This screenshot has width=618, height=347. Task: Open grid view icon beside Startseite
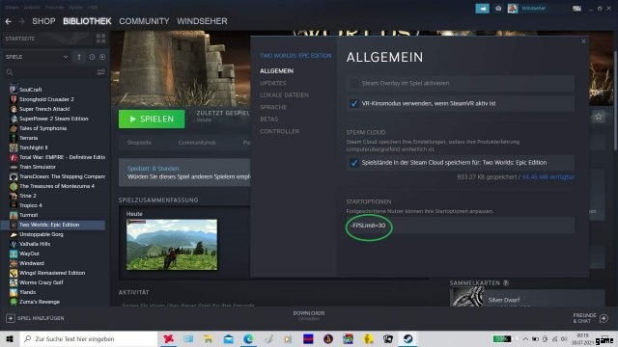[x=100, y=39]
